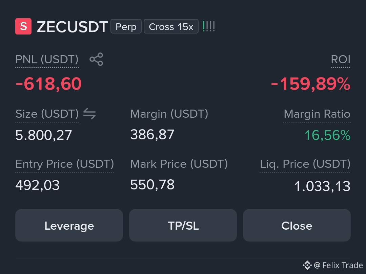Click the Size (USDT) label
The width and height of the screenshot is (366, 274).
pos(47,114)
